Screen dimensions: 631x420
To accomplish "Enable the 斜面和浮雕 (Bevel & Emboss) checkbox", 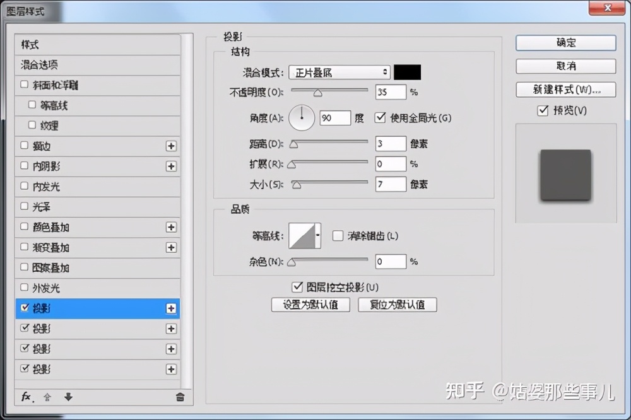I will tap(23, 85).
